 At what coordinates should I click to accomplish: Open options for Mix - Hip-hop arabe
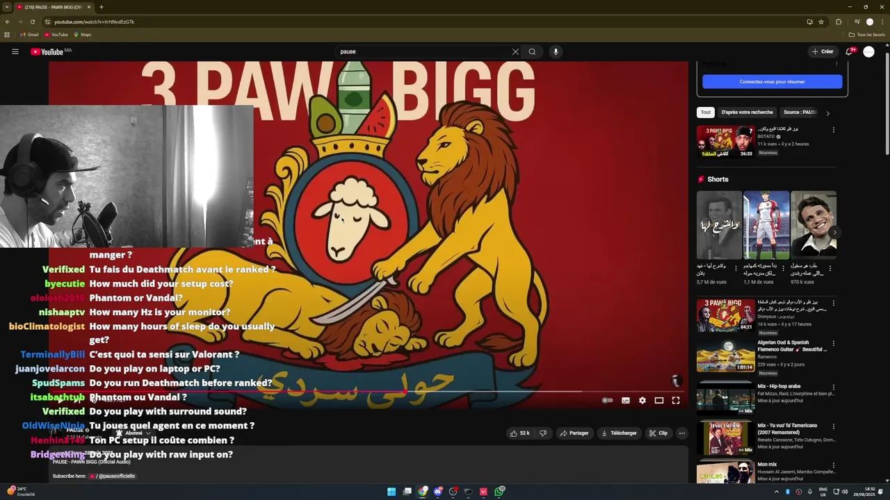pyautogui.click(x=833, y=387)
